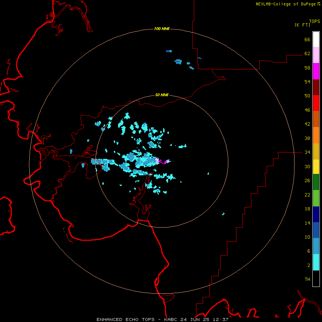Click the legend value 18
322x322 pixels.
point(307,209)
